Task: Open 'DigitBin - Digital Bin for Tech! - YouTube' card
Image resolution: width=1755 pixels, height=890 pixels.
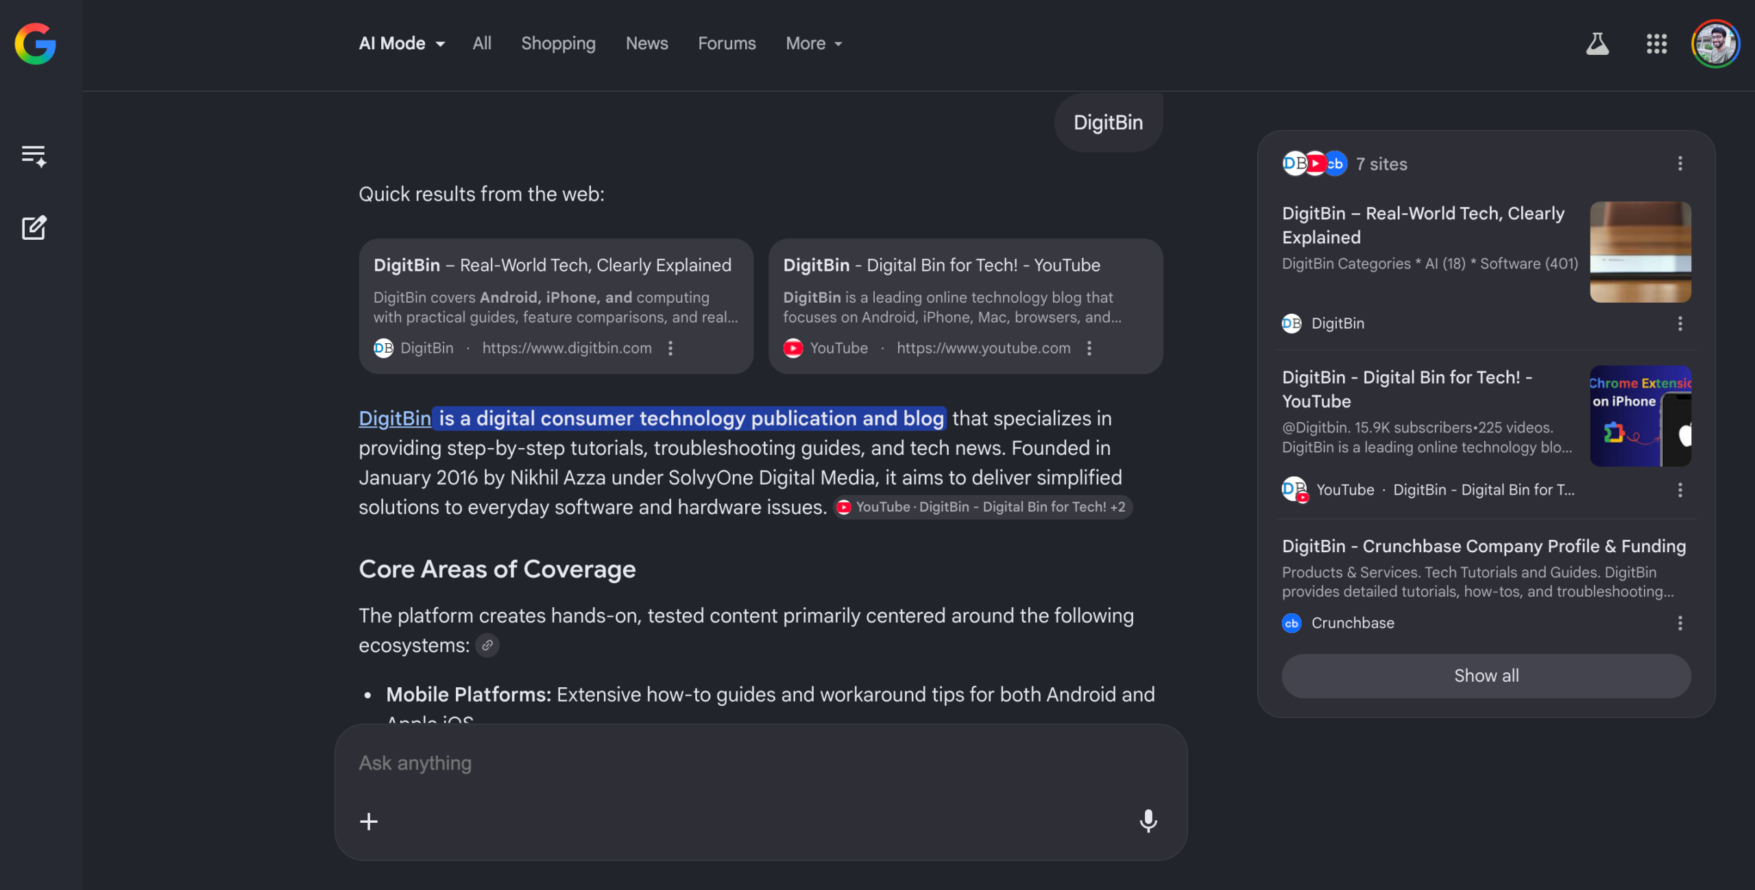Action: [x=965, y=306]
